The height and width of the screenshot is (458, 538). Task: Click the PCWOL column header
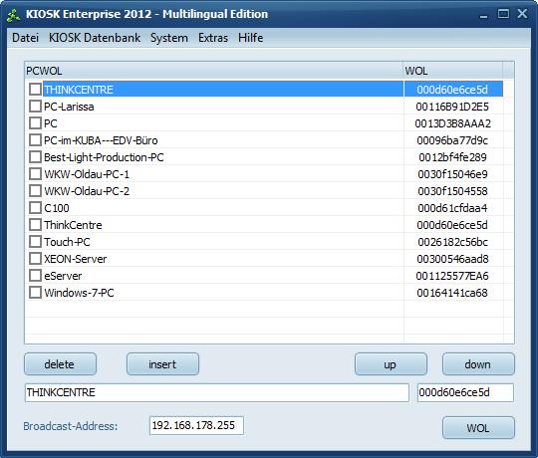point(214,71)
